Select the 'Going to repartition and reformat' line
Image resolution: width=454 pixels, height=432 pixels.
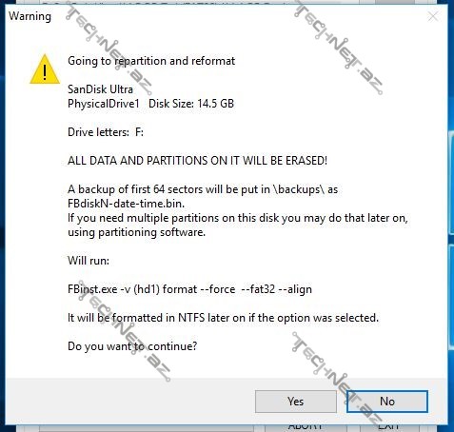tap(151, 61)
